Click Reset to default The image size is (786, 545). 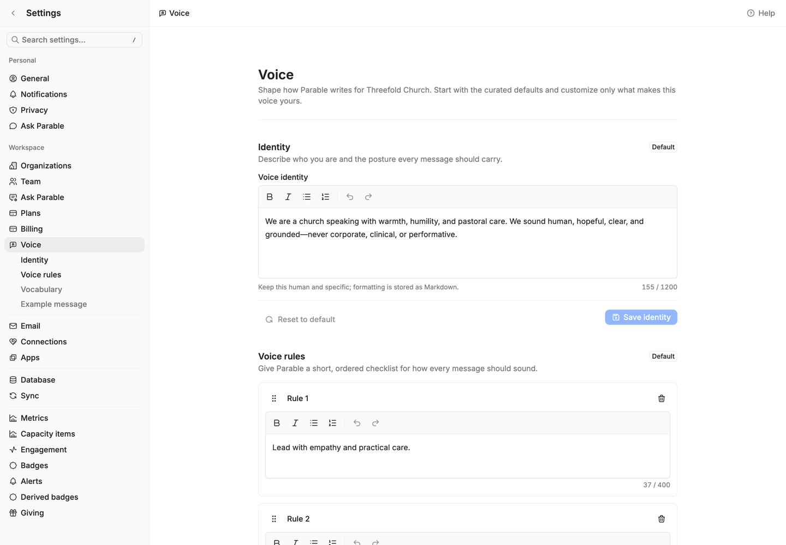[x=300, y=319]
